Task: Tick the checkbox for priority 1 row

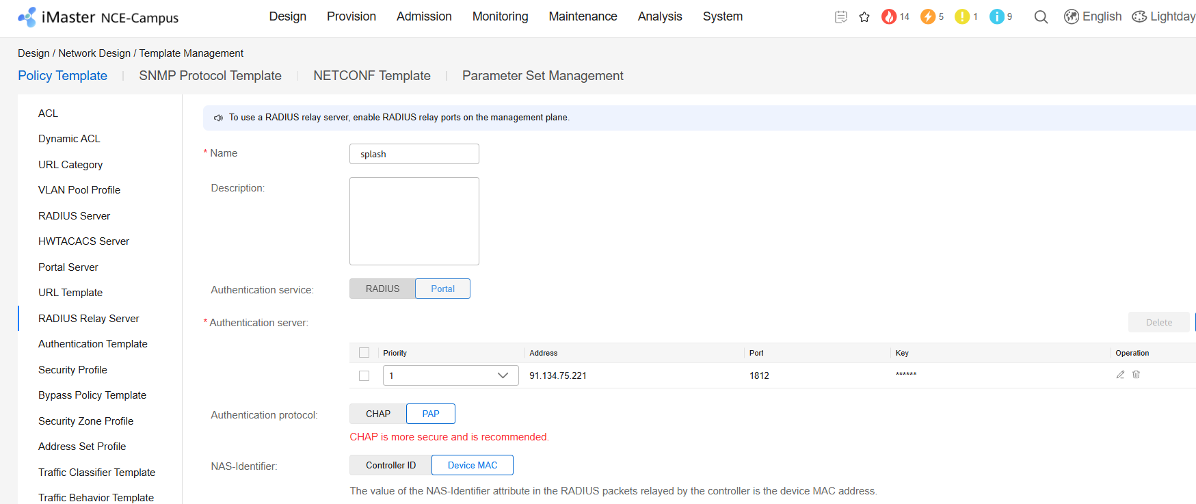Action: (364, 375)
